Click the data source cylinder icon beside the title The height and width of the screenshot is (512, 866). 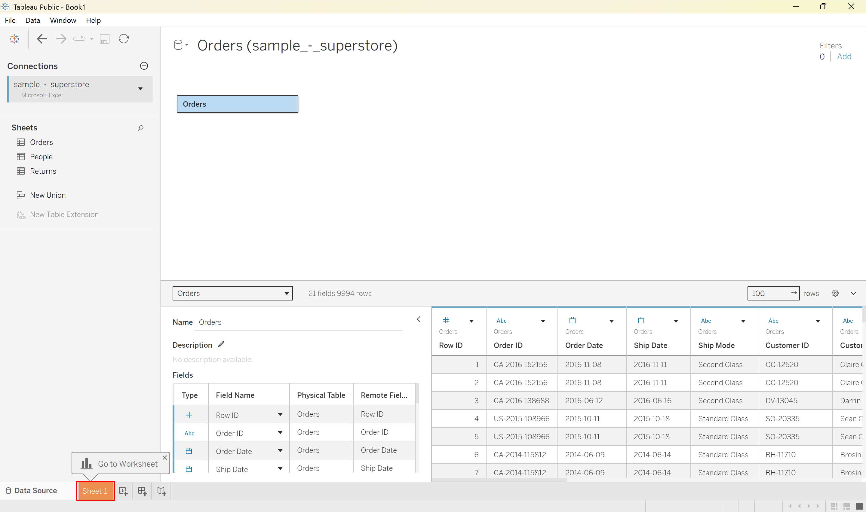(178, 45)
